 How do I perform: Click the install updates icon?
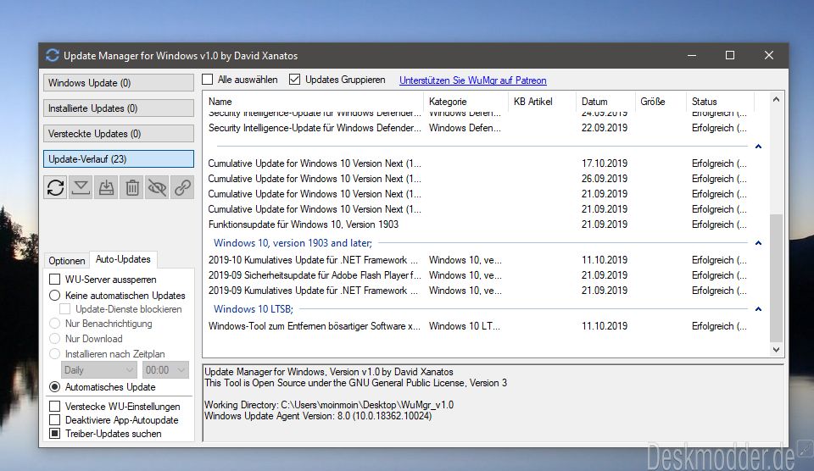coord(107,187)
